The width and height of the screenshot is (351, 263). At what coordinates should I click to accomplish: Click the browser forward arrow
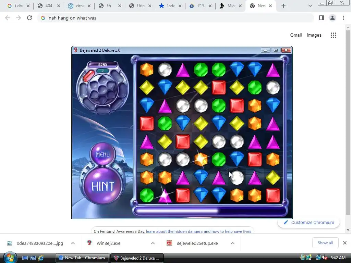click(19, 18)
